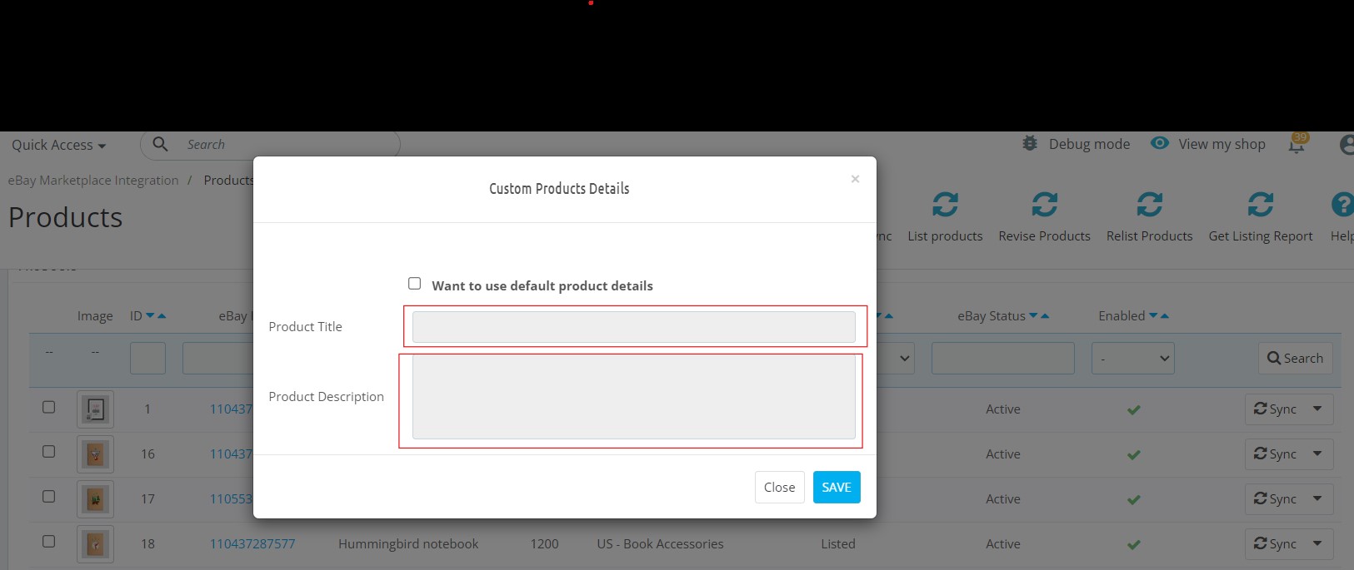The image size is (1354, 570).
Task: Check Want to use default product details
Action: pyautogui.click(x=414, y=284)
